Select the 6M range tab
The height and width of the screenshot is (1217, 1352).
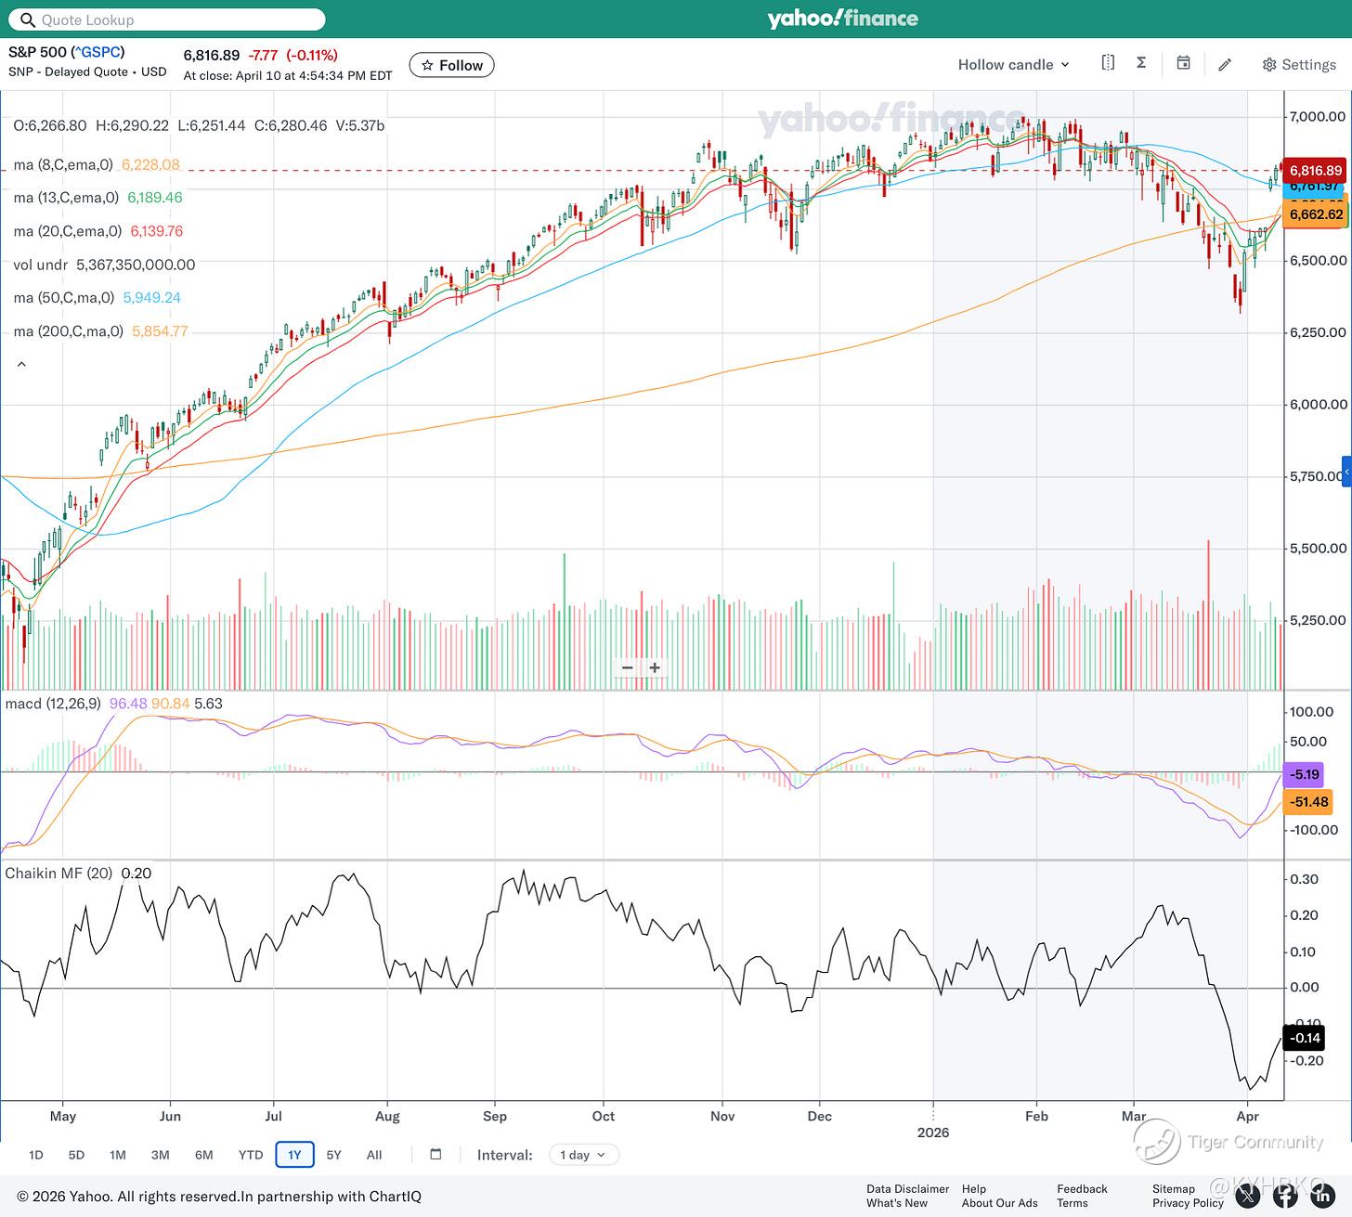(x=203, y=1155)
